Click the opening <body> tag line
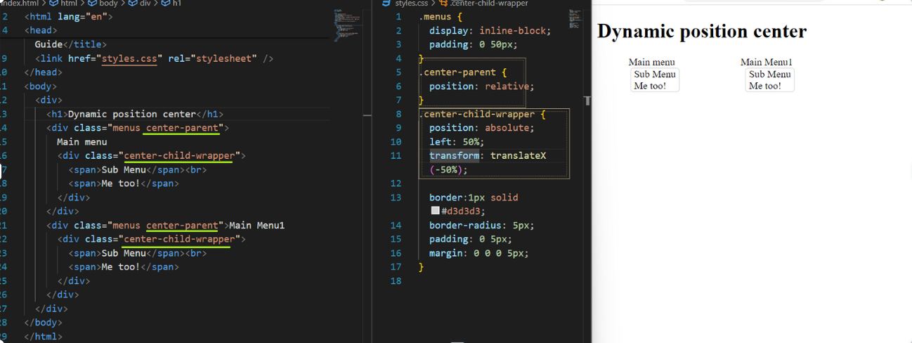 [x=41, y=86]
